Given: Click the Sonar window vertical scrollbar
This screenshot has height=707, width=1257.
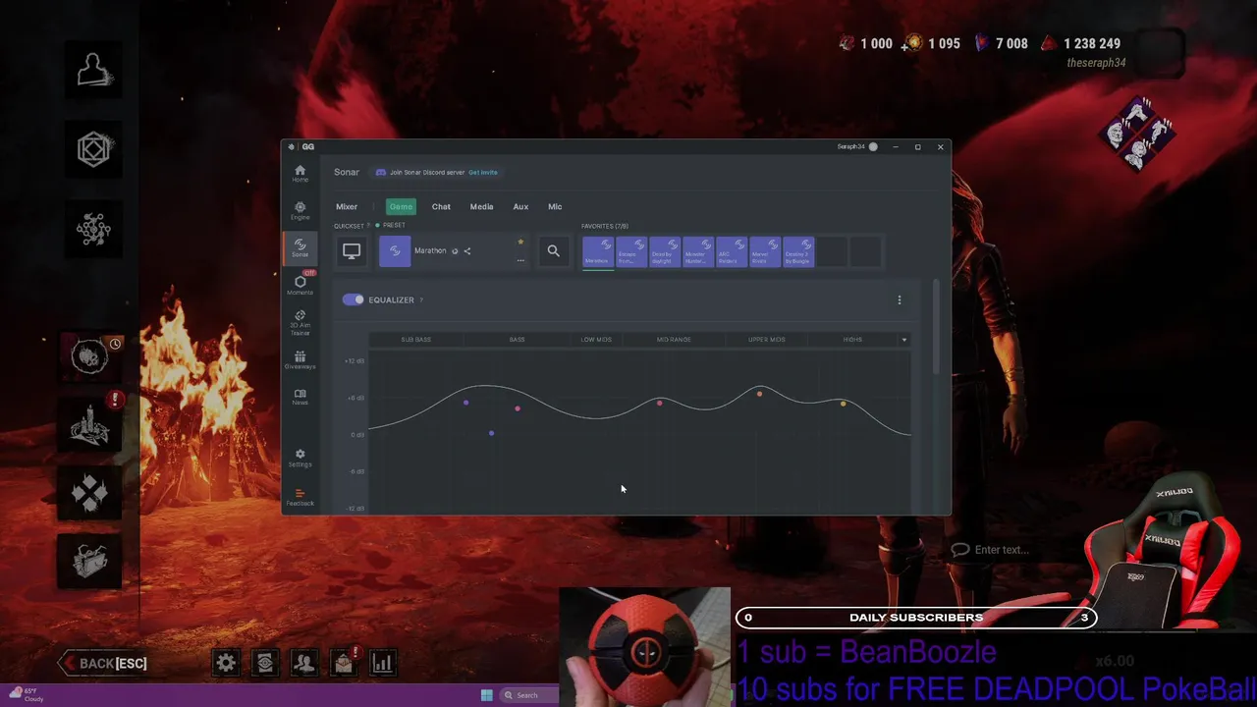Looking at the screenshot, I should pos(936,327).
